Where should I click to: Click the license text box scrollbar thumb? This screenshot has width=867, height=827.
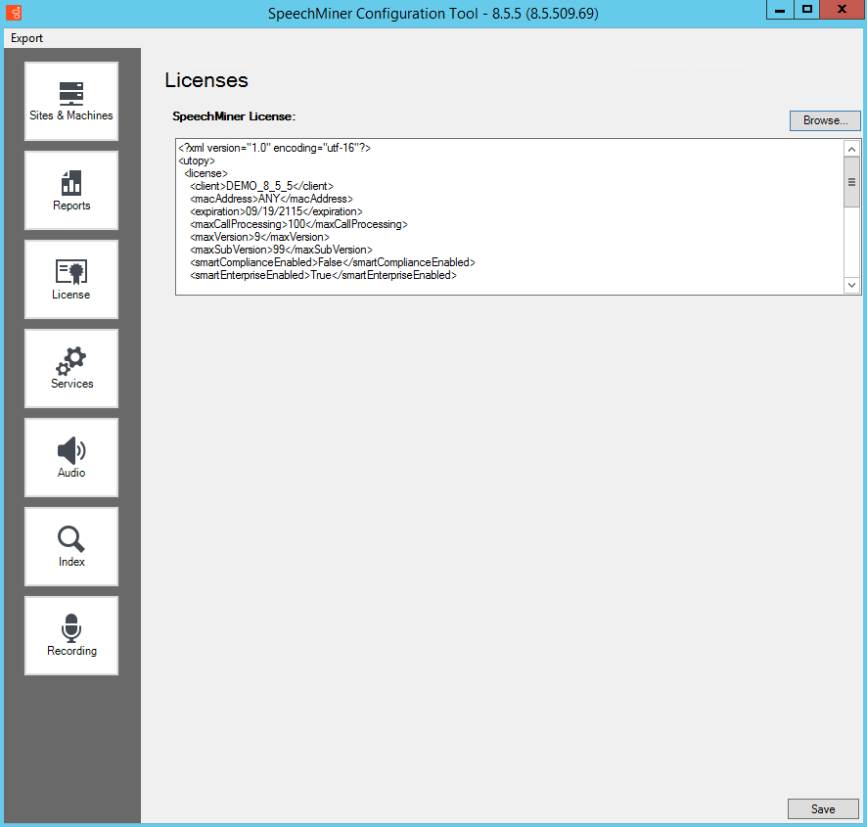(x=851, y=182)
